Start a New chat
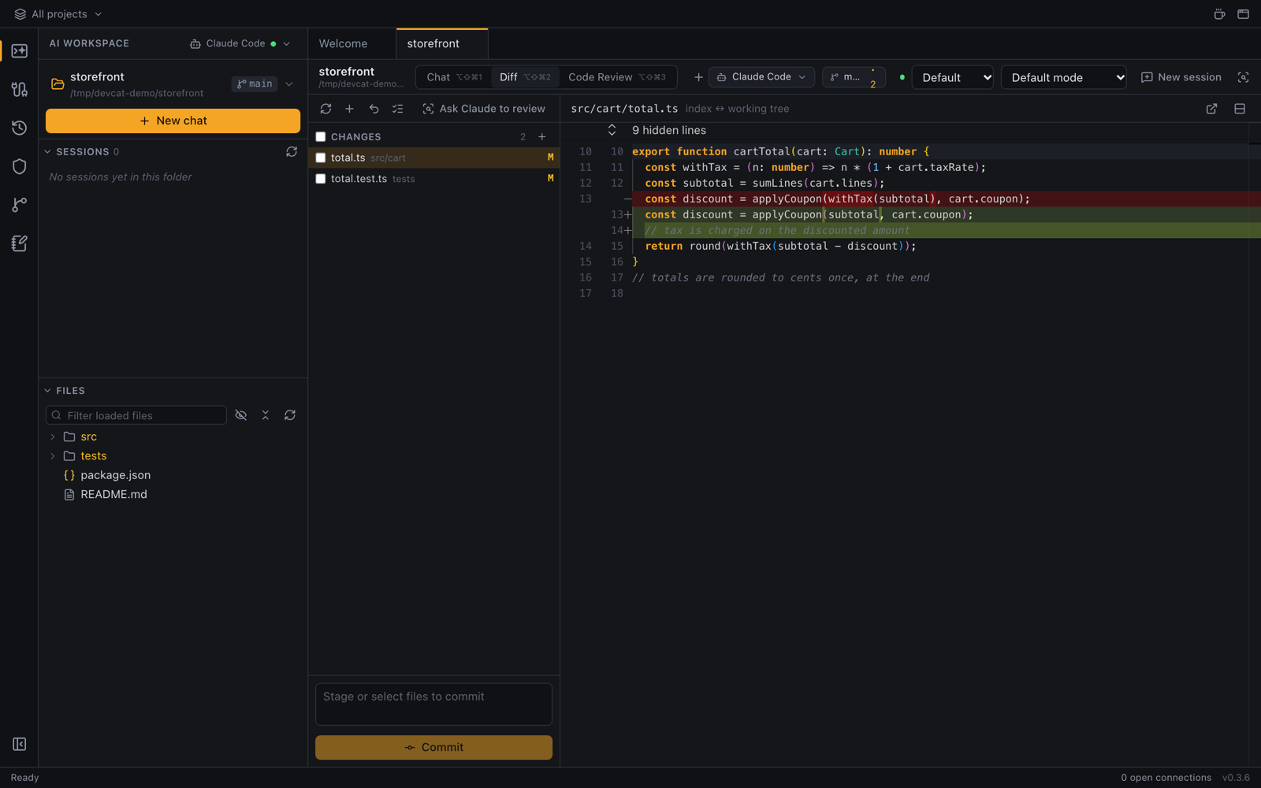This screenshot has width=1261, height=788. coord(173,121)
